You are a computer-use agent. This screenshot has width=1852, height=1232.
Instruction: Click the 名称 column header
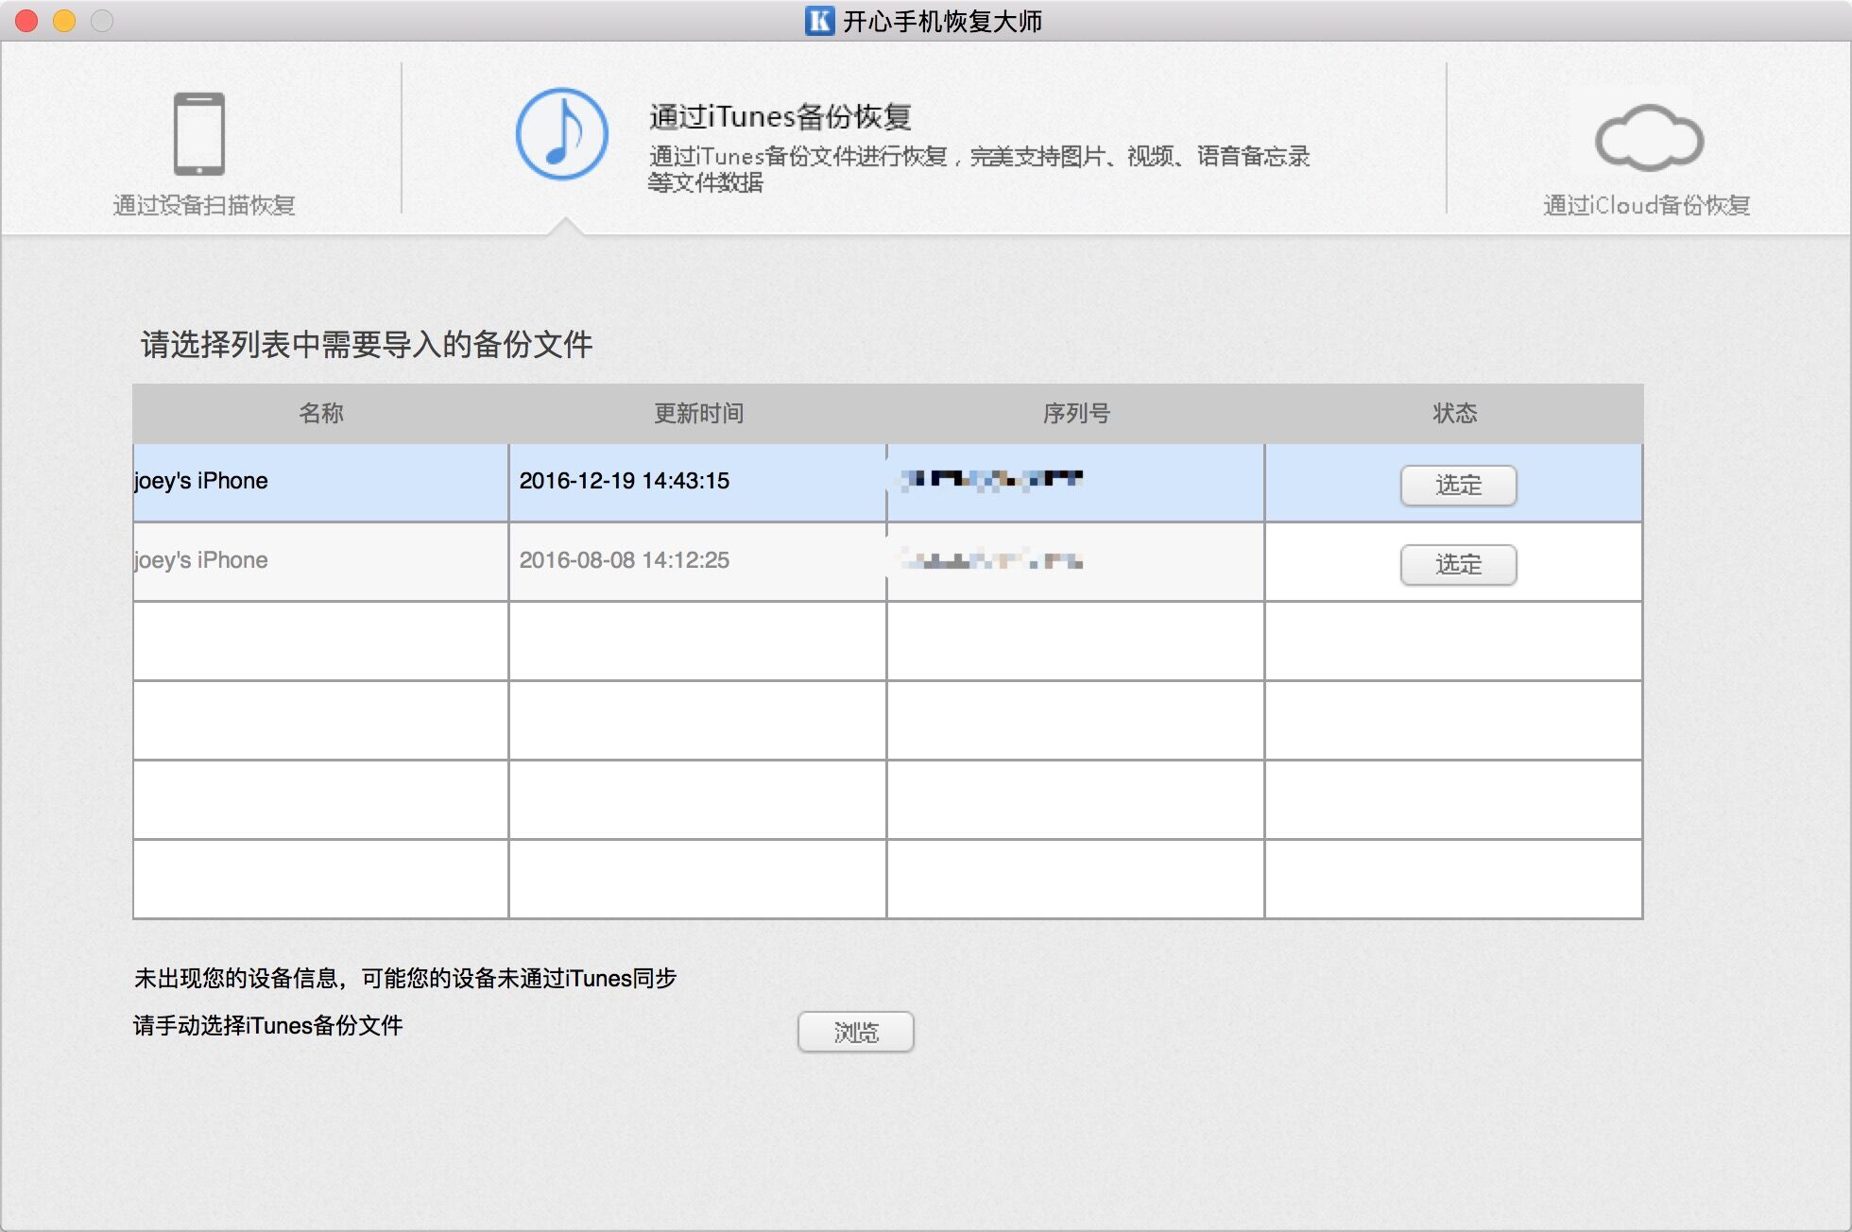coord(321,413)
